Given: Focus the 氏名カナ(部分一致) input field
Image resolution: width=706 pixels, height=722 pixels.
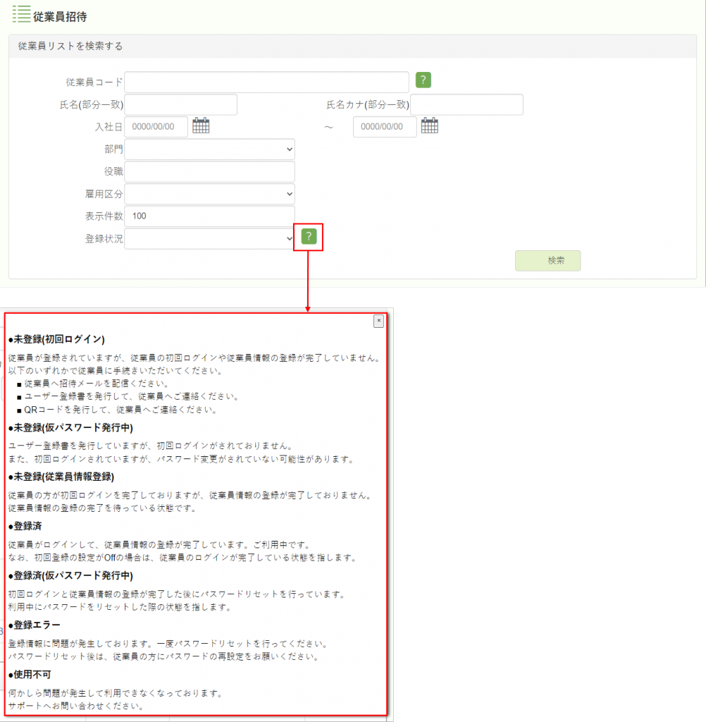Looking at the screenshot, I should pos(466,104).
